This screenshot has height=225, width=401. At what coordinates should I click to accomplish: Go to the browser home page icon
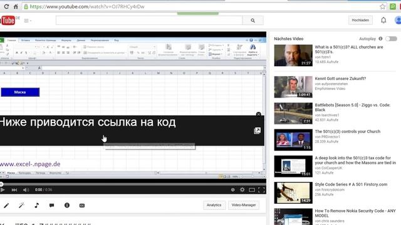tap(16, 7)
